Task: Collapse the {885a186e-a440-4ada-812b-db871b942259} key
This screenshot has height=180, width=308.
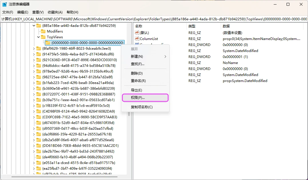Action: 34,25
